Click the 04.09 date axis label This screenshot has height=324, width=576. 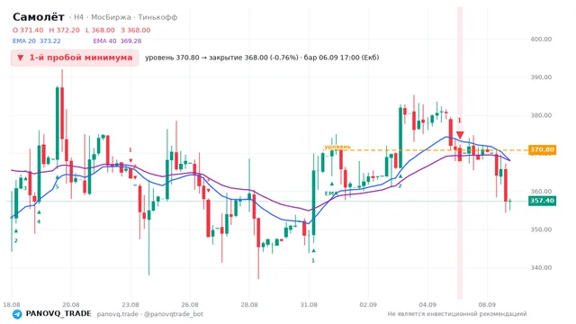(x=427, y=305)
